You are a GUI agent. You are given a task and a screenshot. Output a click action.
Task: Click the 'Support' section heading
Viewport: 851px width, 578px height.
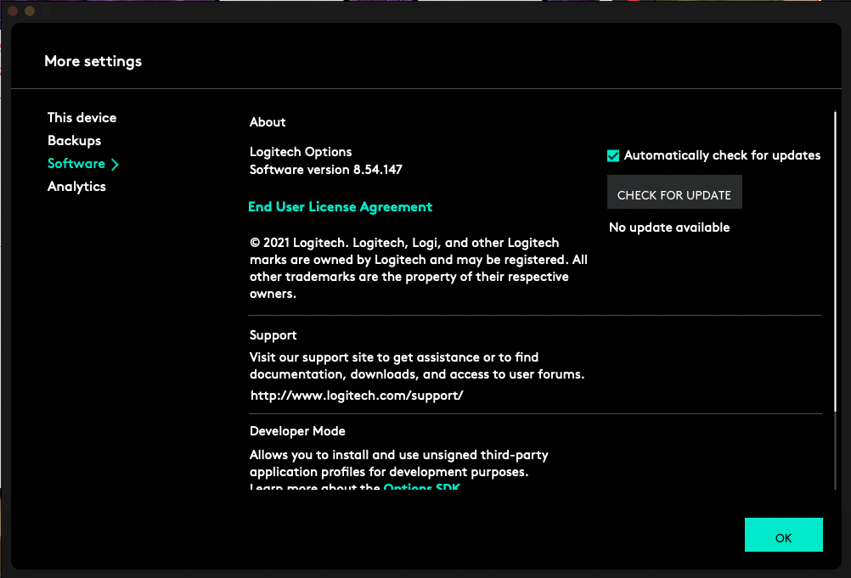tap(273, 335)
